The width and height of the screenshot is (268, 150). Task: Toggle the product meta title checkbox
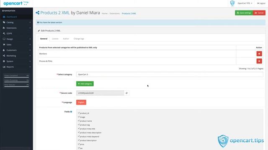[x=79, y=129]
